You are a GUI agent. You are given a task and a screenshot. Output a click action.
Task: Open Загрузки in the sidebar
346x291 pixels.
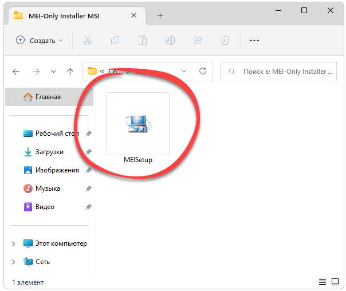(44, 152)
